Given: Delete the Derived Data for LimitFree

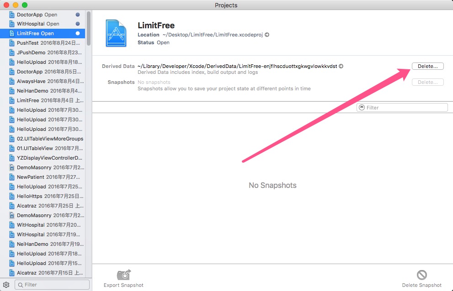Looking at the screenshot, I should (x=427, y=66).
